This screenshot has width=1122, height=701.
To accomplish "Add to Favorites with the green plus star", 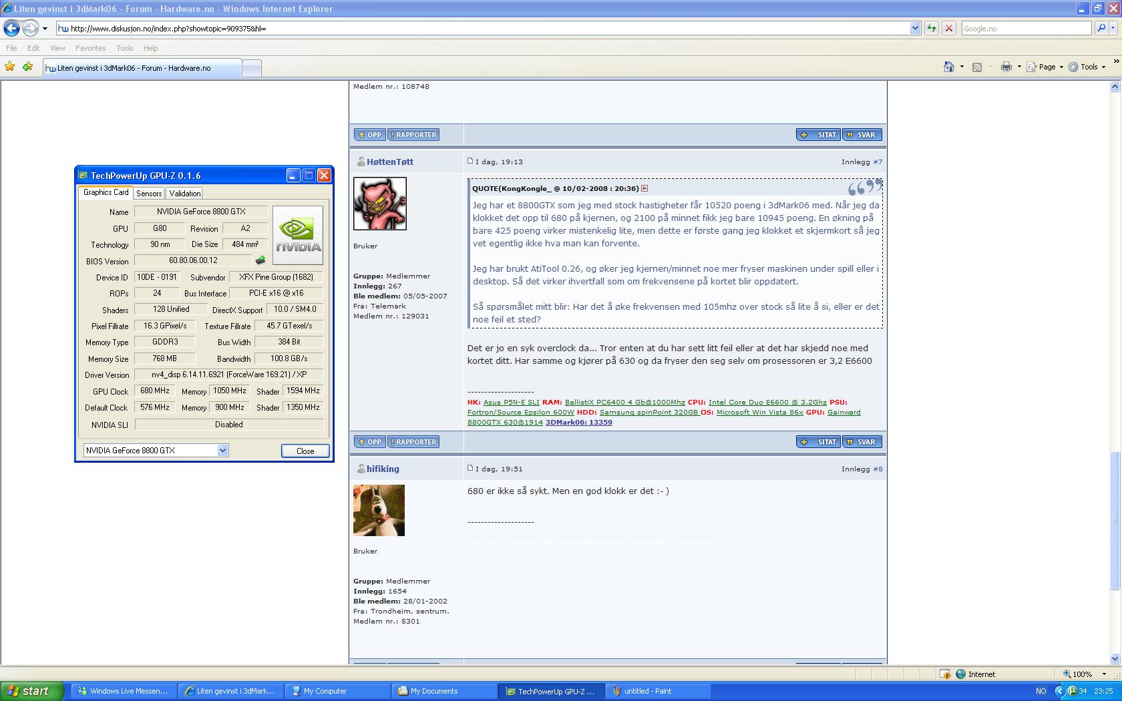I will [27, 67].
